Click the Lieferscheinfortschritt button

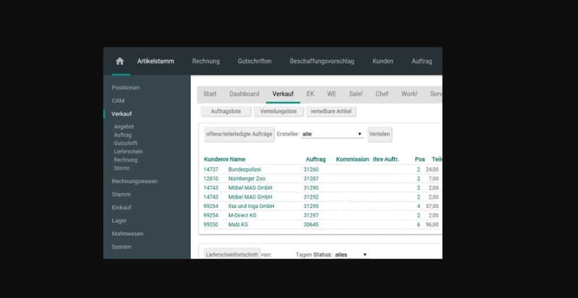click(231, 255)
